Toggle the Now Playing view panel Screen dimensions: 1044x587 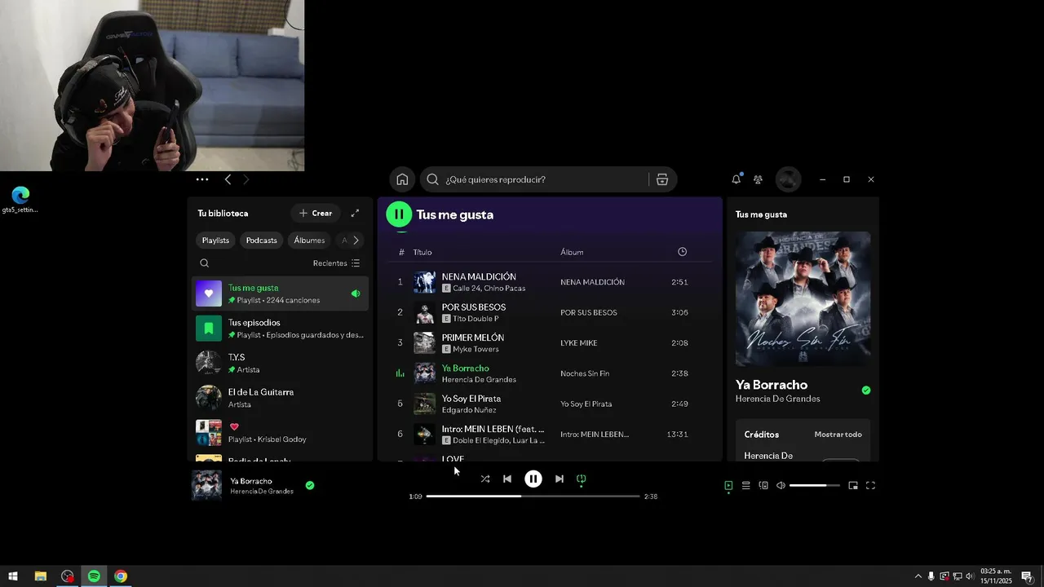(x=728, y=486)
